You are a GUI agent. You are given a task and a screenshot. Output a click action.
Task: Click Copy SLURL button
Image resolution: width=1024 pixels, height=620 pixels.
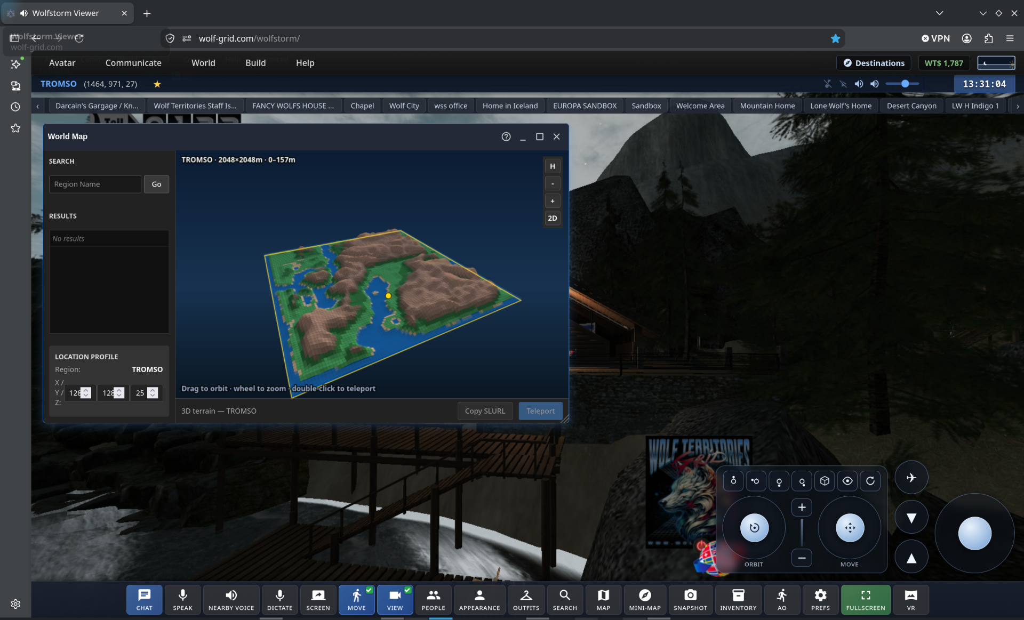click(485, 411)
